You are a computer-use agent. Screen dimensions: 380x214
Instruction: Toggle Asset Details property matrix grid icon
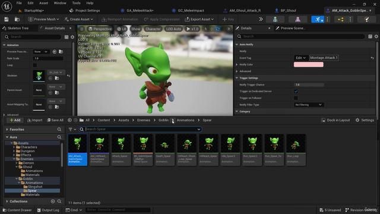[x=66, y=37]
